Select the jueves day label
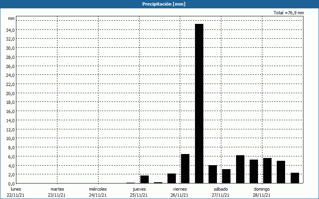Screen dimensions: 319x199 point(139,189)
